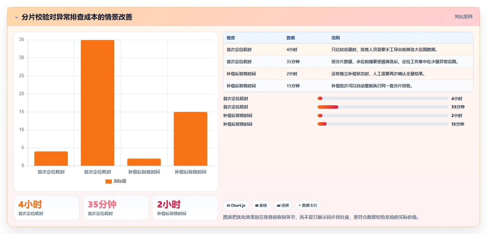Click the progress bar for 15分钟
This screenshot has width=487, height=234.
tap(383, 124)
